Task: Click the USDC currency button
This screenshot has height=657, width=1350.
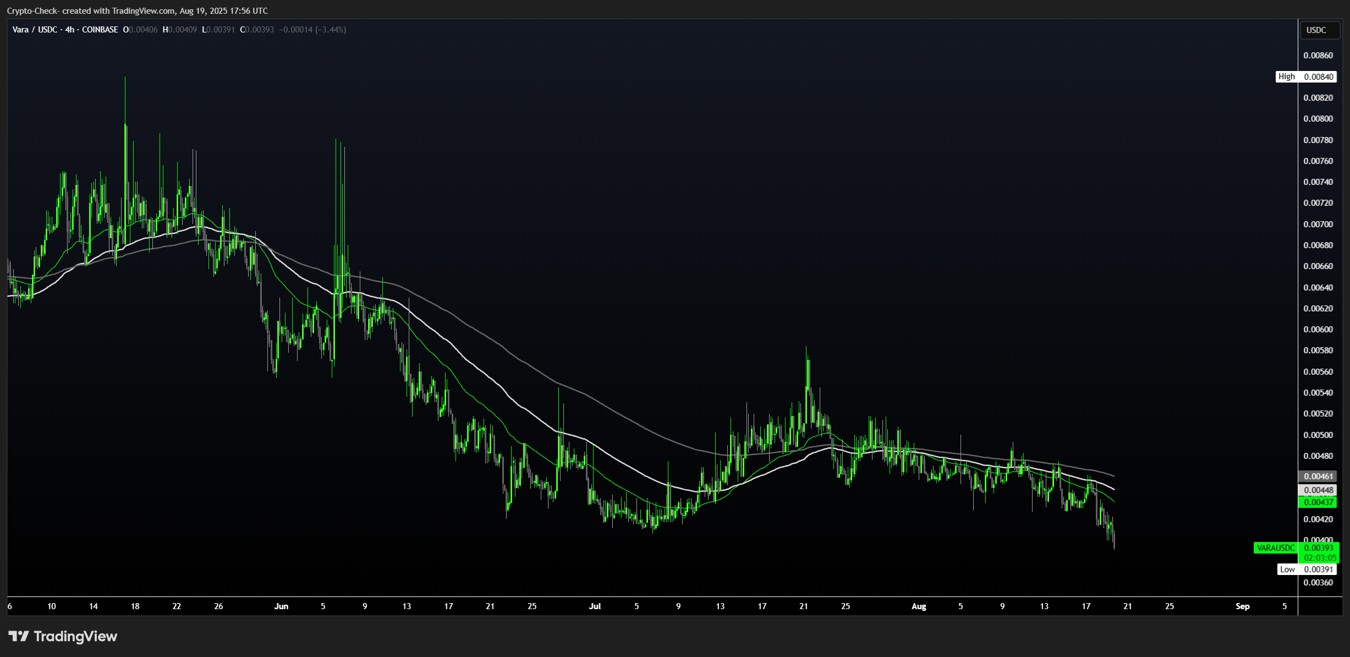Action: [1319, 30]
